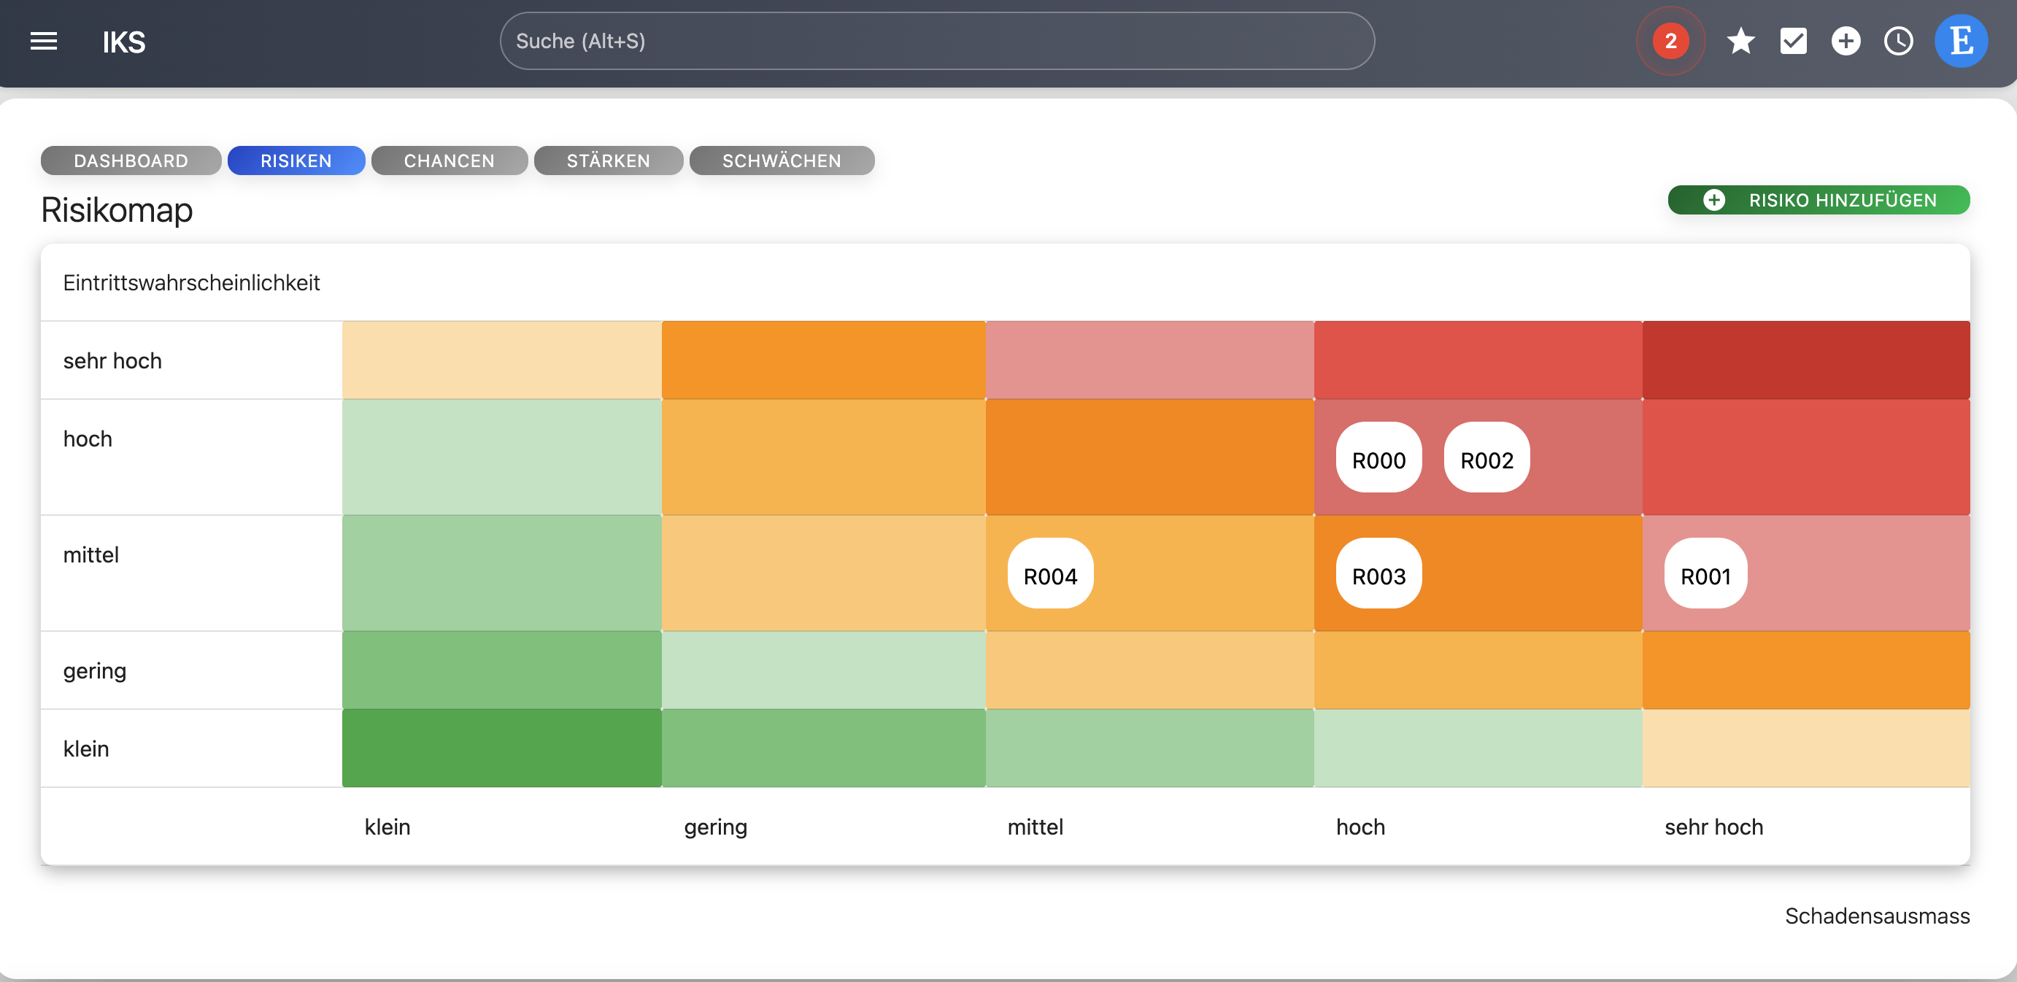Open the history clock icon

1898,41
